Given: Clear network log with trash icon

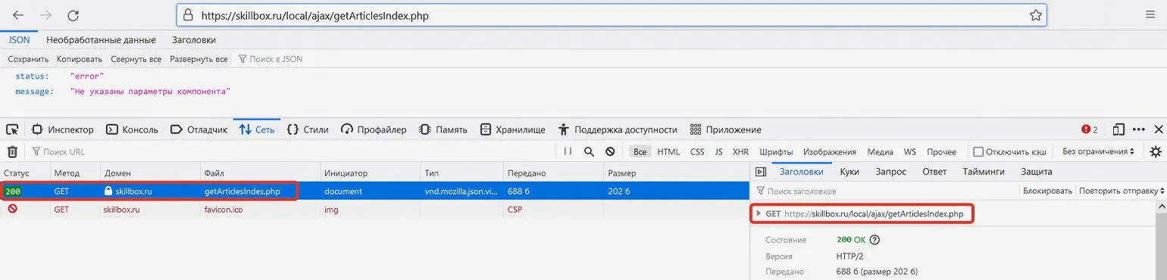Looking at the screenshot, I should (12, 151).
